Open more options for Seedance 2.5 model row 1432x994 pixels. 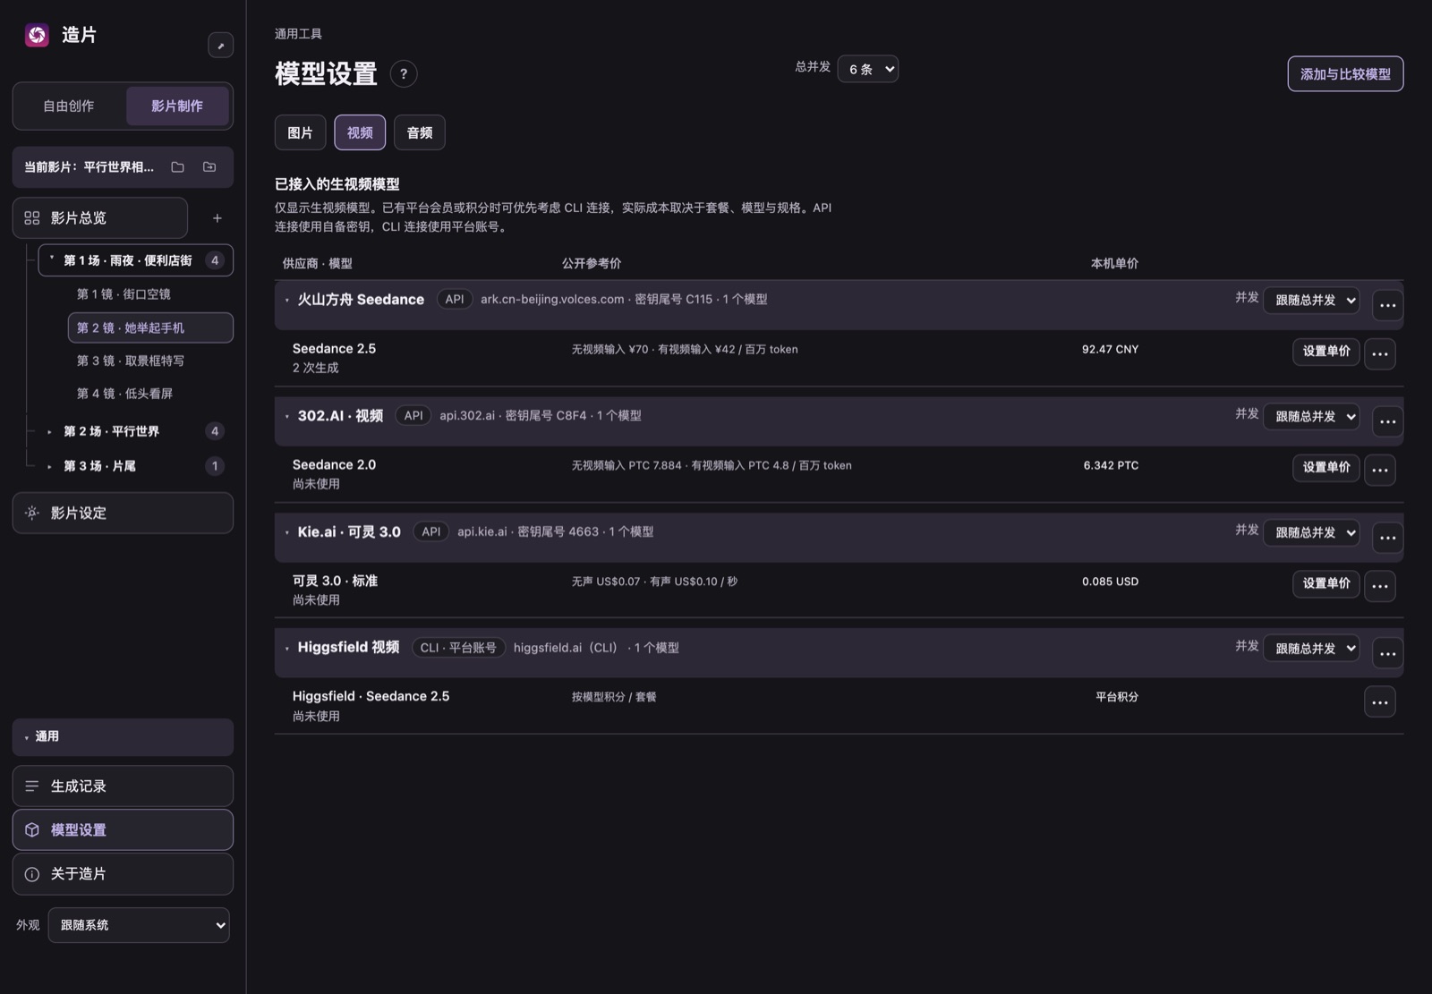(x=1379, y=353)
